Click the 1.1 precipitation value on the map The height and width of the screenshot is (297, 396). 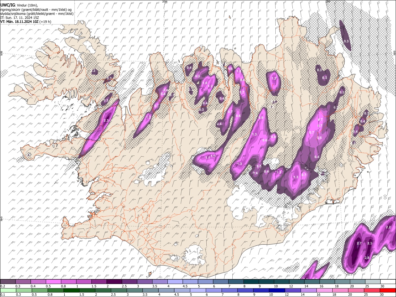208,158
